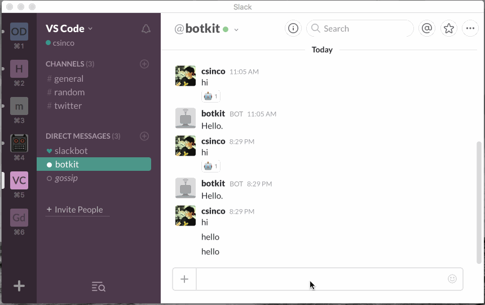Open notification preferences bell icon

(146, 29)
